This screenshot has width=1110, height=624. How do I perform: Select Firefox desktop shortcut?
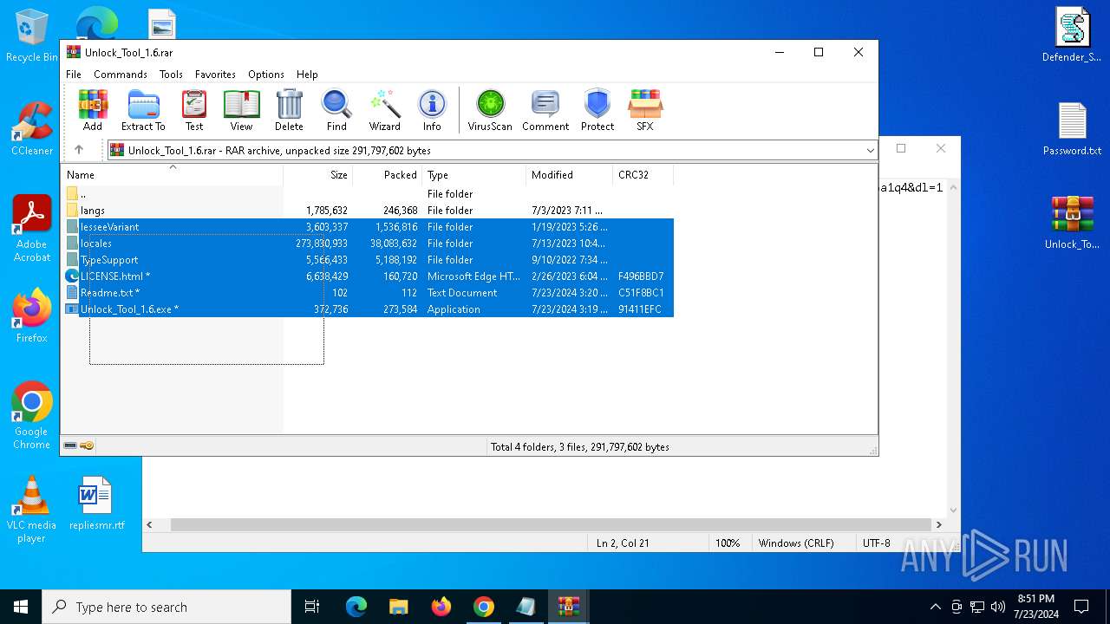tap(31, 316)
